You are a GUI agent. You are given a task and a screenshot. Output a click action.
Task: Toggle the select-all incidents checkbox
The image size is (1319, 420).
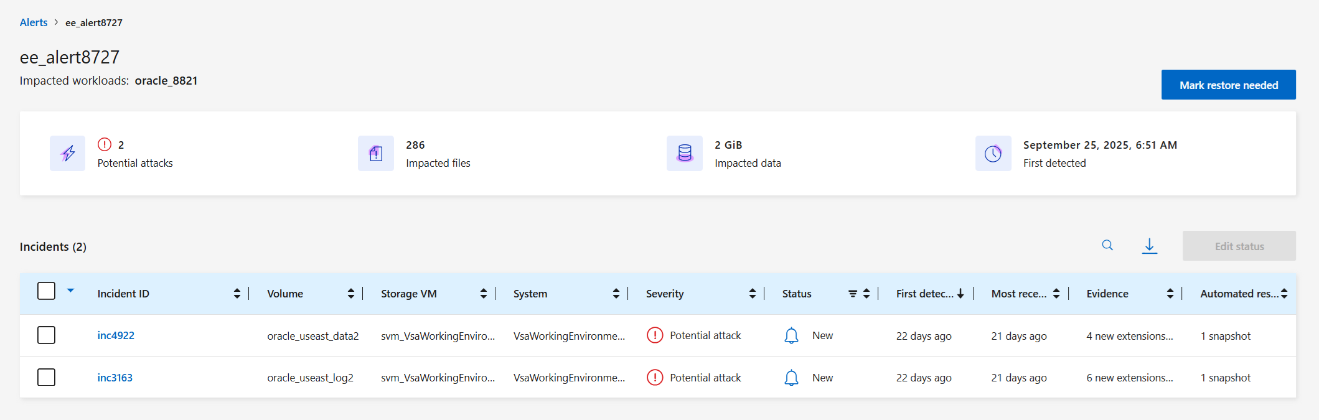click(47, 291)
